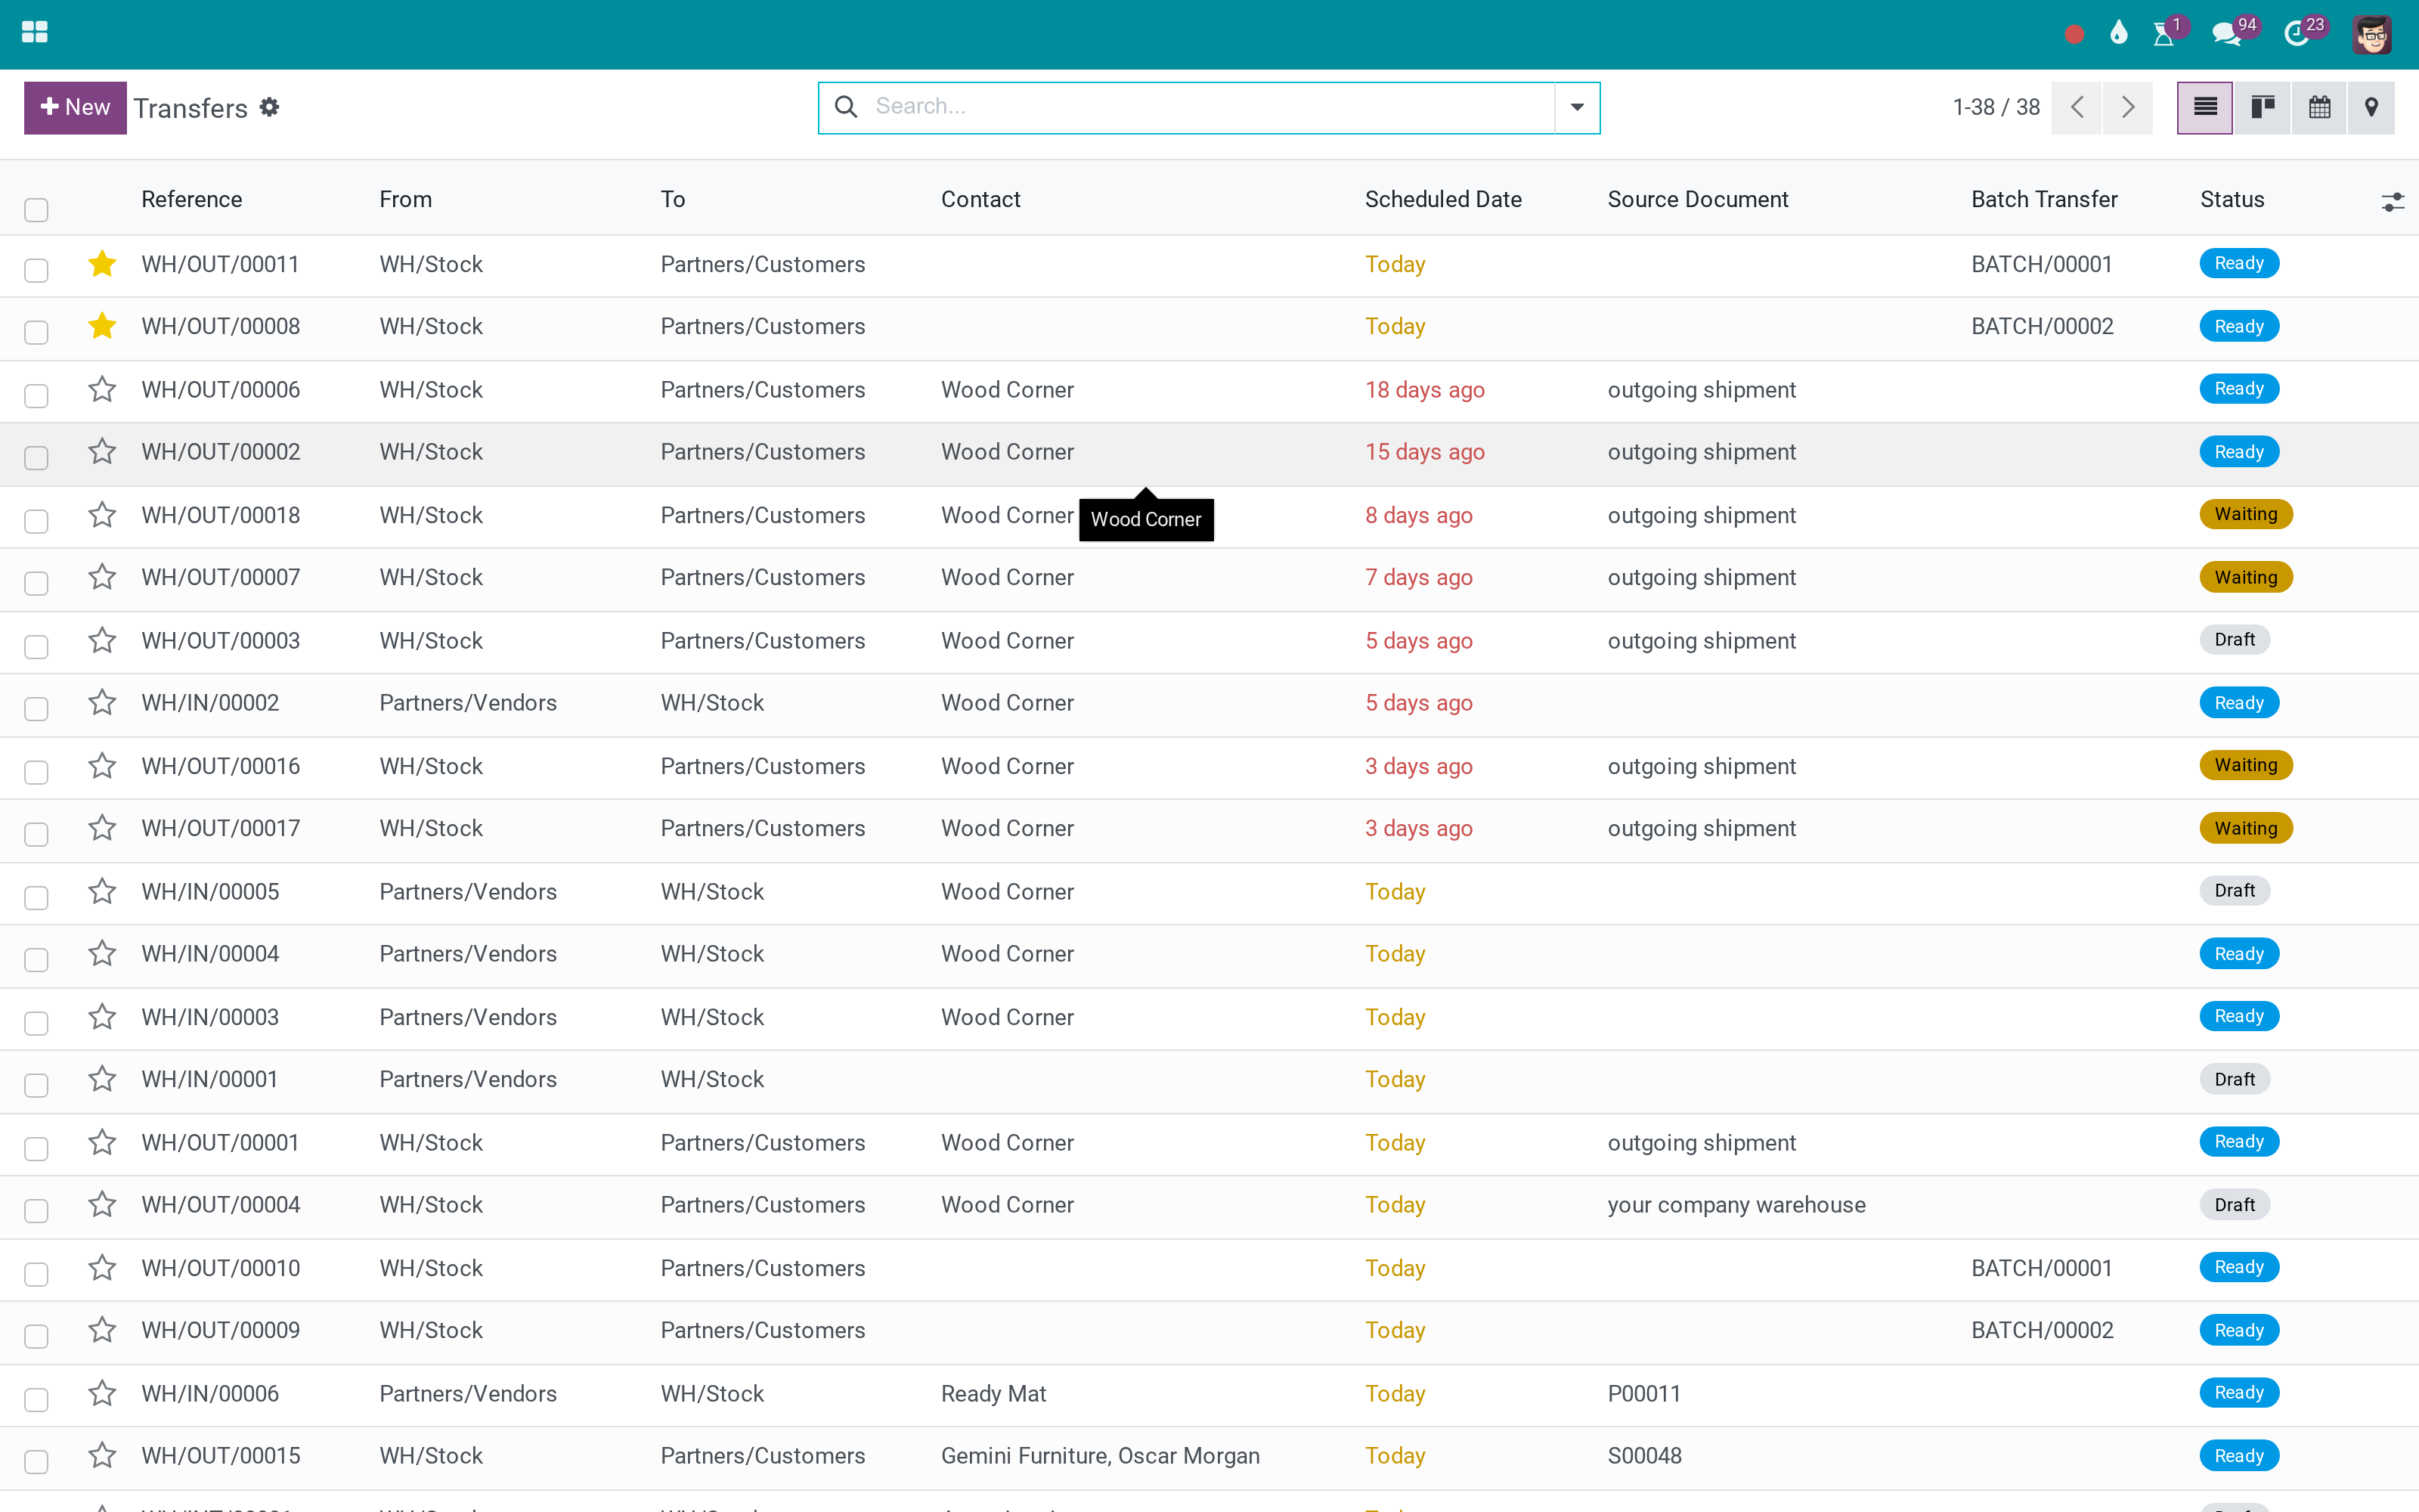This screenshot has width=2419, height=1512.
Task: Select checkbox for WH/OUT/00008
Action: coord(37,332)
